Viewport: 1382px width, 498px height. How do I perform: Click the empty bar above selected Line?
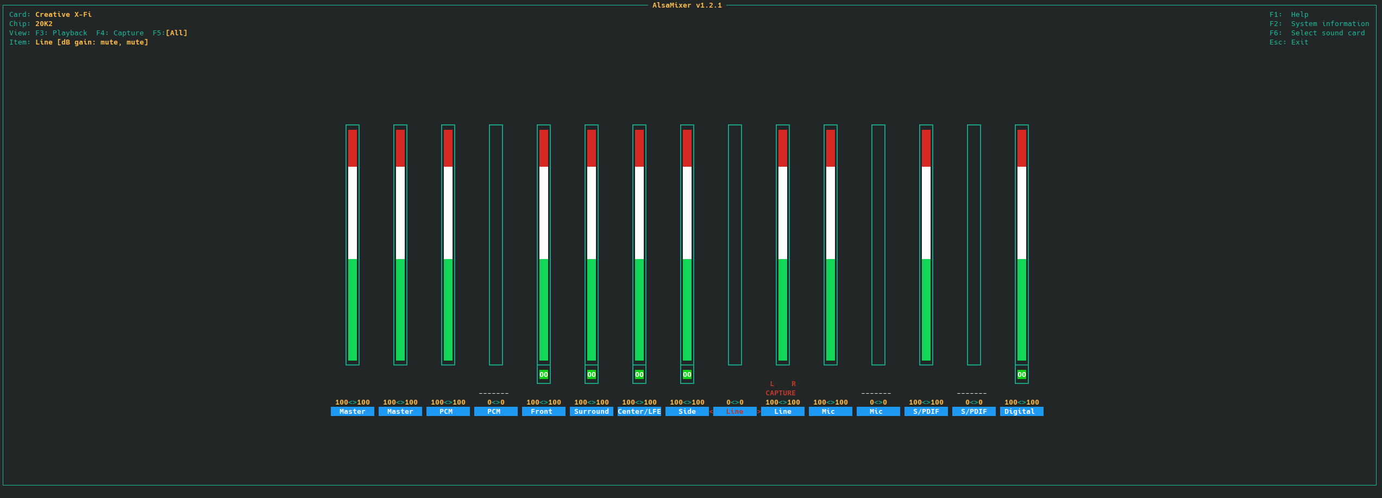(x=734, y=245)
